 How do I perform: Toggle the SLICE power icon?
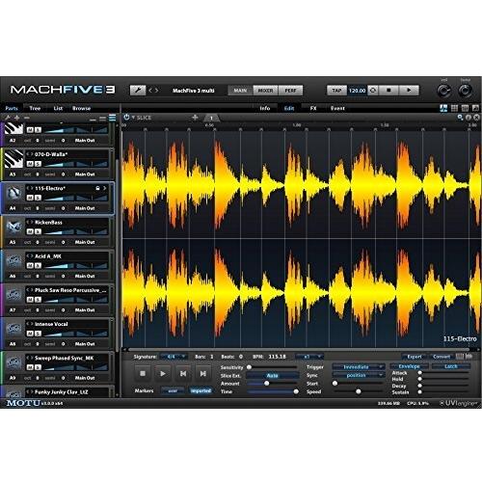point(126,118)
